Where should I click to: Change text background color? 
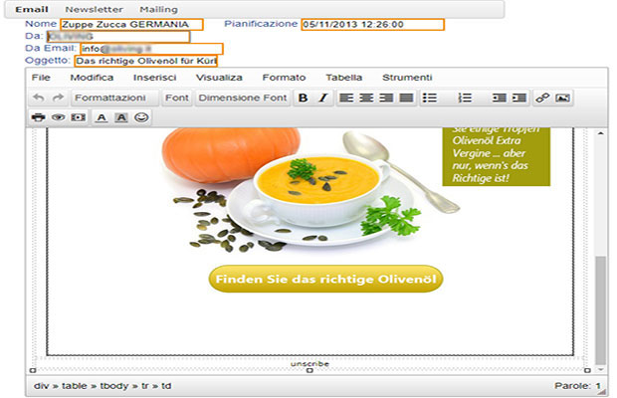121,117
